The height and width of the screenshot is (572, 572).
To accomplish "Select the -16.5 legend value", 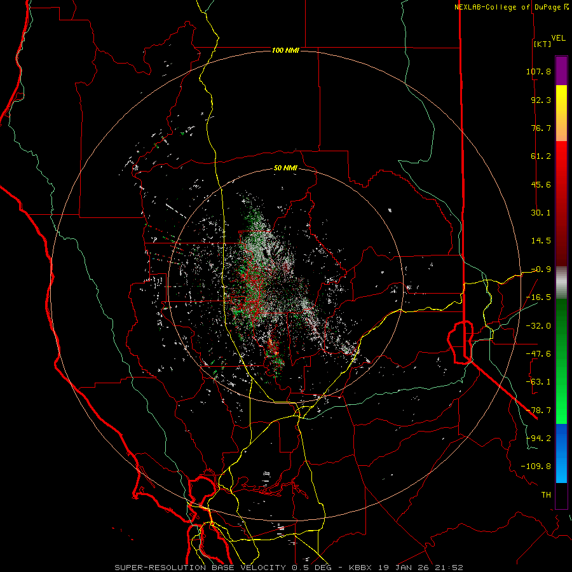I will (538, 297).
